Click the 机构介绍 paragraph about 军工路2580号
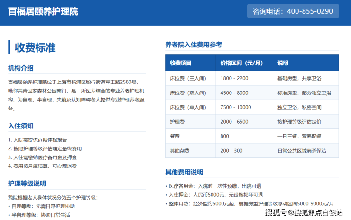The image size is (351, 220). 76,95
